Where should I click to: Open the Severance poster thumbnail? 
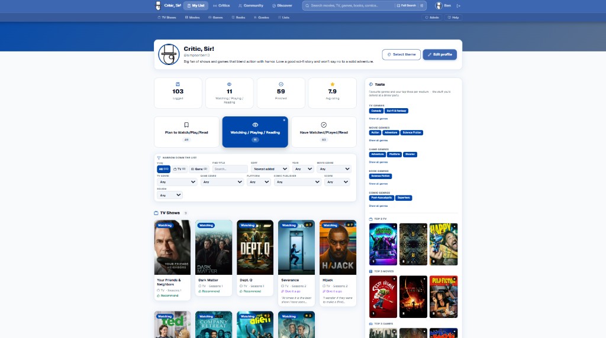point(296,248)
